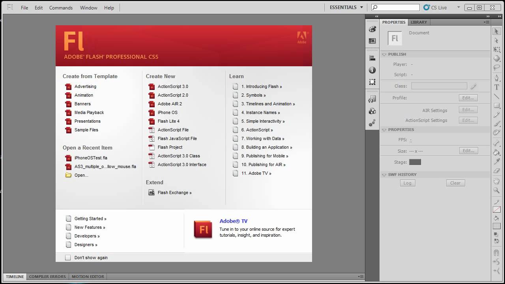The width and height of the screenshot is (505, 284).
Task: Open the Info panel icon
Action: [372, 70]
